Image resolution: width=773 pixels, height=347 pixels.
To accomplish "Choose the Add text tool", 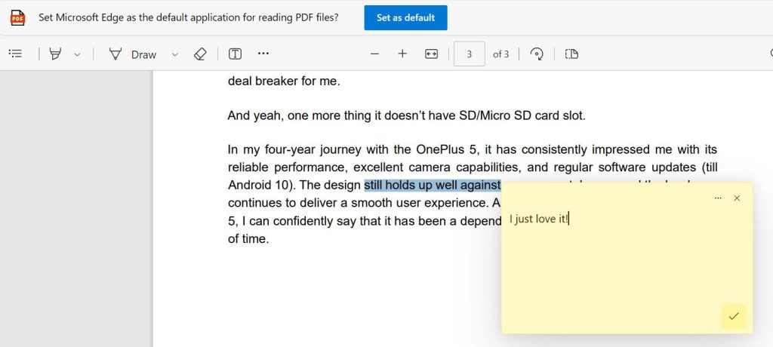I will click(x=235, y=54).
